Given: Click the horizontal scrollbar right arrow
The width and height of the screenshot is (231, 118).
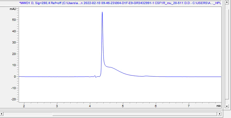Looking at the screenshot, I should pyautogui.click(x=219, y=114).
